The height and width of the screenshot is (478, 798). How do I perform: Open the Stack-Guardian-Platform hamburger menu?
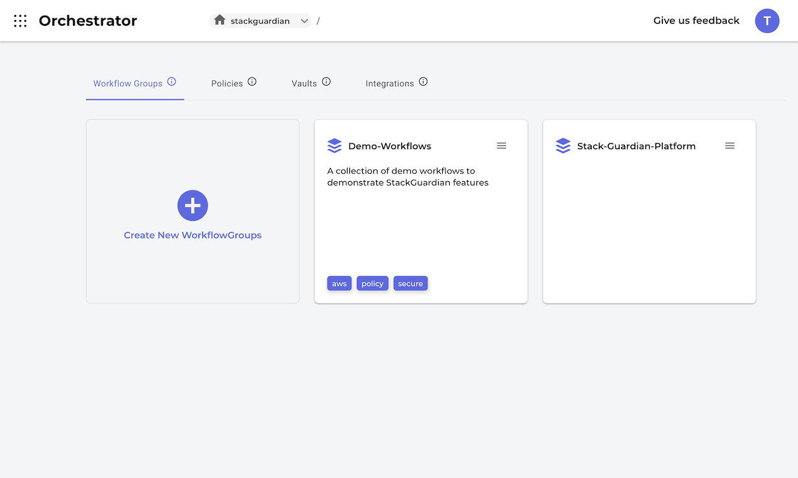(730, 145)
